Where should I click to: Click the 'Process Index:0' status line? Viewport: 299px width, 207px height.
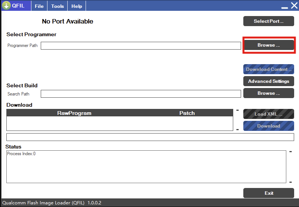pyautogui.click(x=21, y=154)
